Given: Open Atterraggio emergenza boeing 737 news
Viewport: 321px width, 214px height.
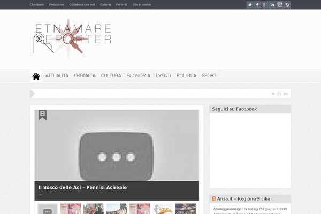Looking at the screenshot, I should coord(239,209).
